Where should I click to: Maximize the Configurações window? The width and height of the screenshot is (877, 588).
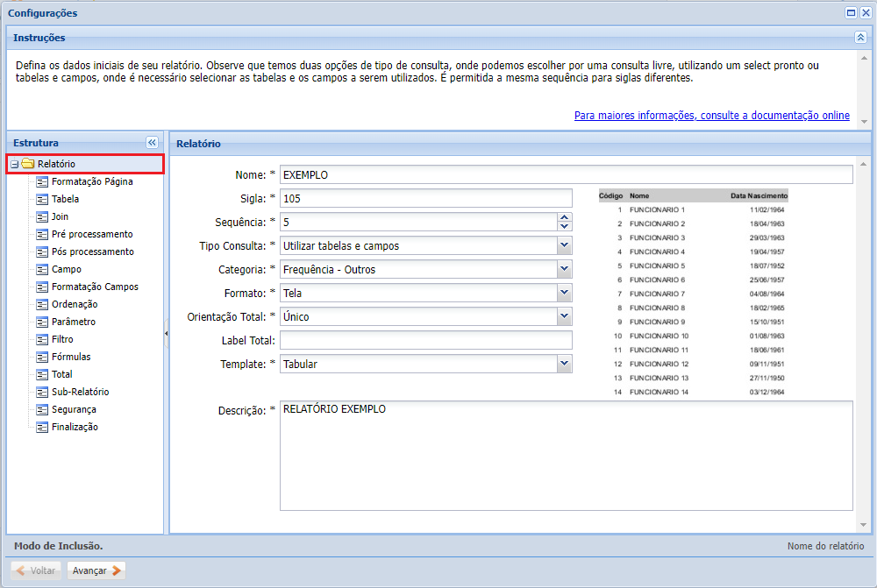[x=851, y=13]
